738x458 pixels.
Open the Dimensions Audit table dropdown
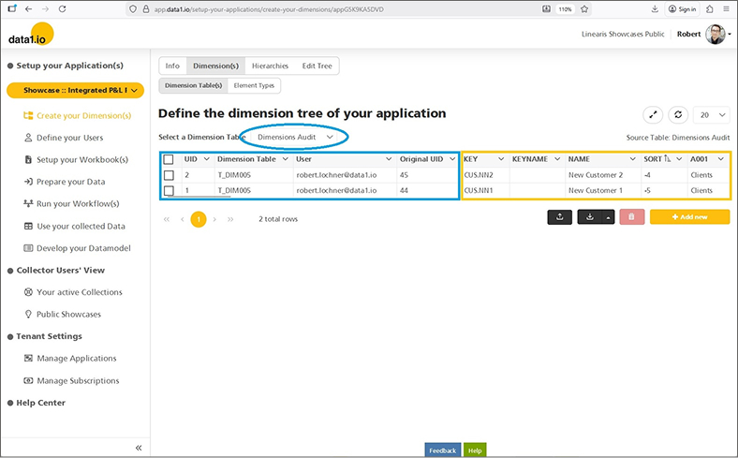tap(295, 137)
